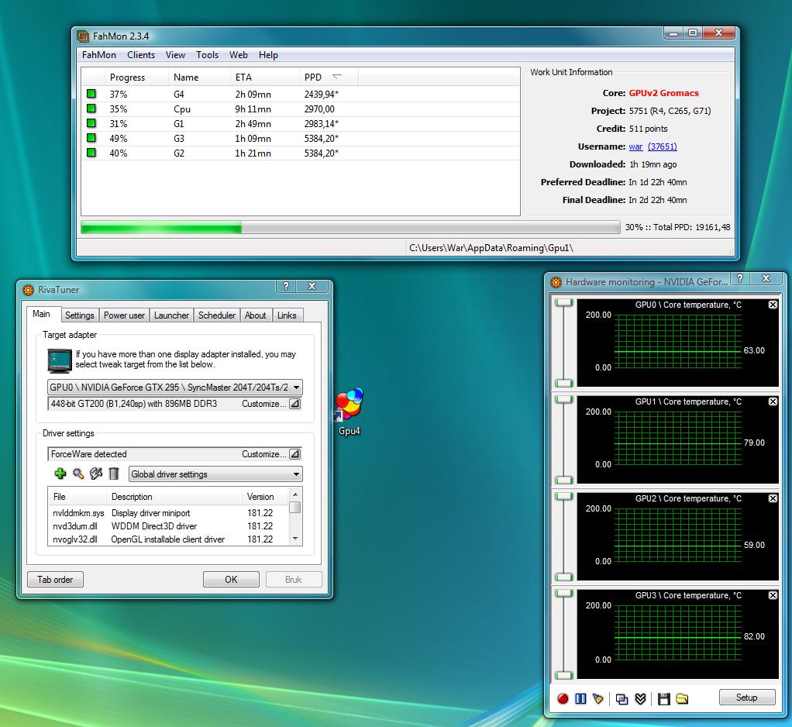Click the help question mark in RivaTuner title bar
Screen dimensions: 792x727
[286, 286]
